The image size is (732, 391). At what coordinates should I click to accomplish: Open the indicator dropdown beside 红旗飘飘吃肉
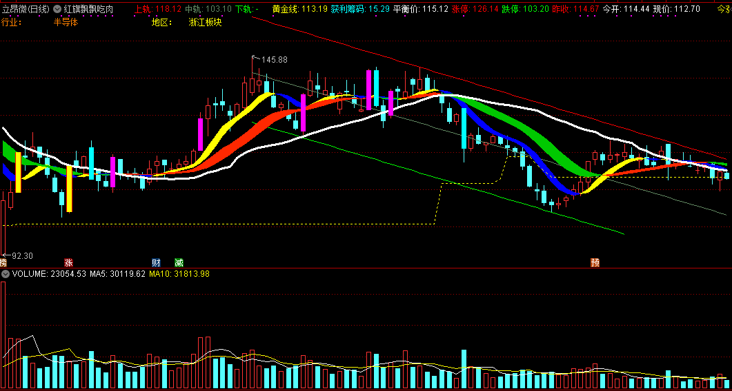click(57, 8)
